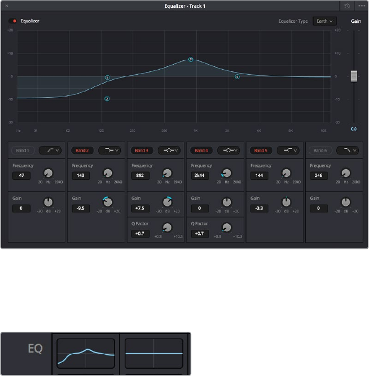Image resolution: width=369 pixels, height=376 pixels.
Task: Click Band 4 Q Factor value field
Action: (x=200, y=234)
